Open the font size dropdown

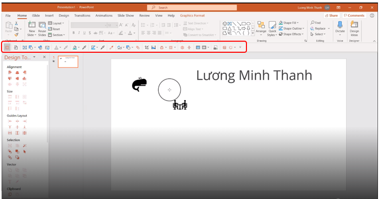pyautogui.click(x=116, y=25)
